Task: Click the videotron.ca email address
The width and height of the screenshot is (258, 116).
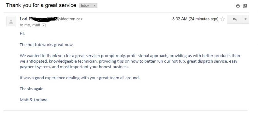Action: [x=69, y=19]
